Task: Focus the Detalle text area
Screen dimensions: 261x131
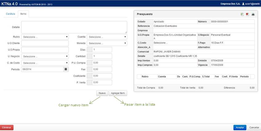Action: (74, 27)
